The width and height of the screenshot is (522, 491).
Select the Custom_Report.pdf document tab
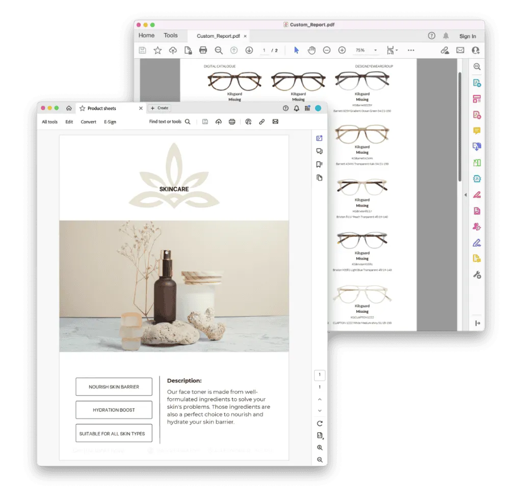click(218, 36)
